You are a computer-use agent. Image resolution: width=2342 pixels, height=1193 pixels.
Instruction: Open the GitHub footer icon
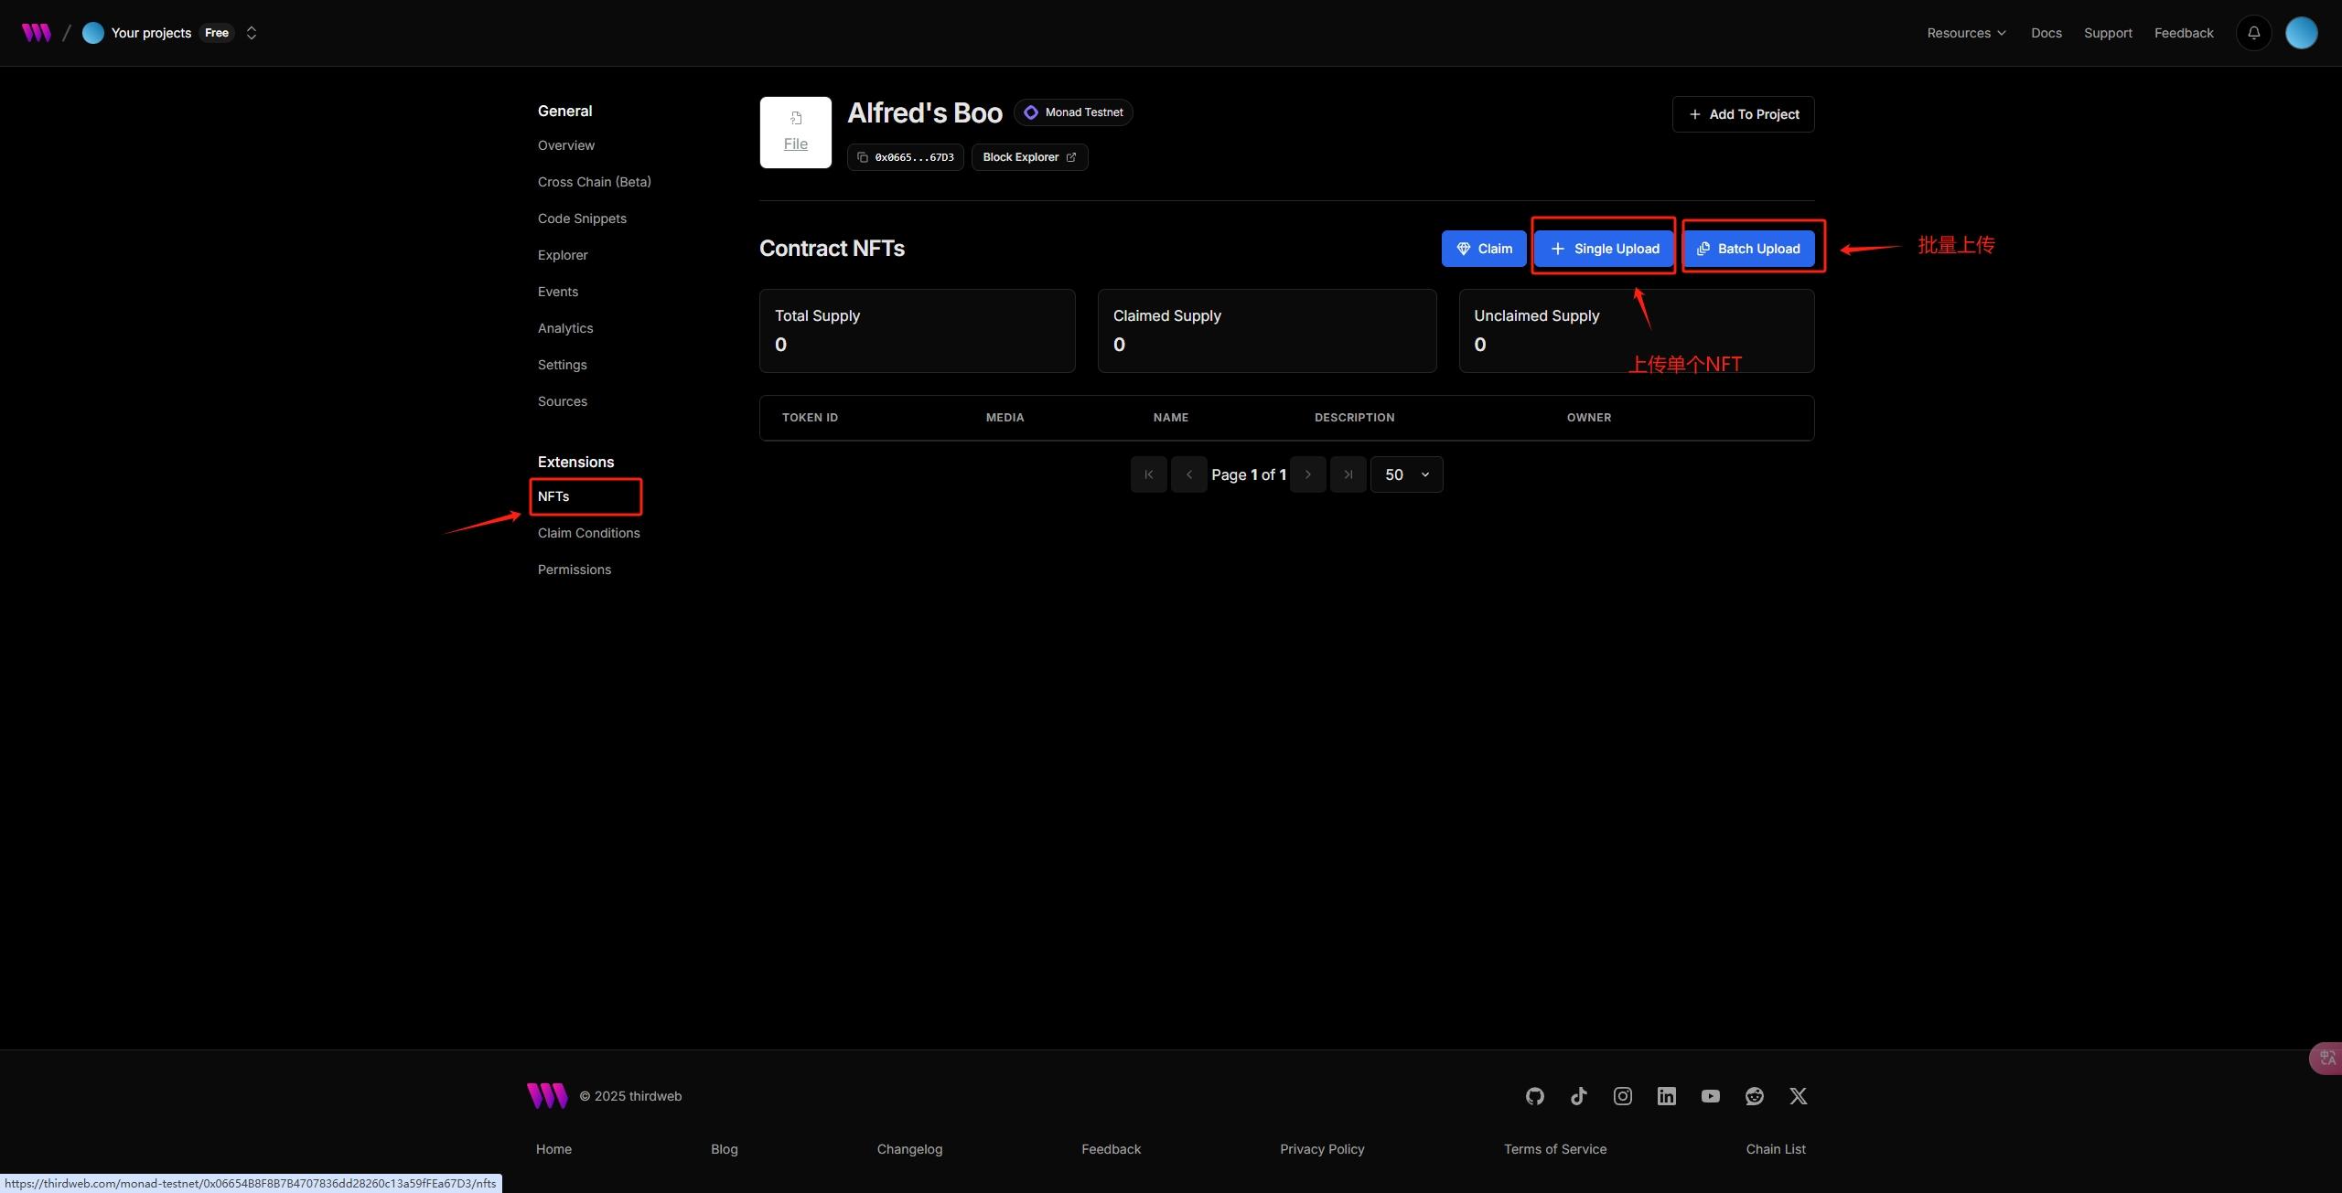click(1534, 1096)
